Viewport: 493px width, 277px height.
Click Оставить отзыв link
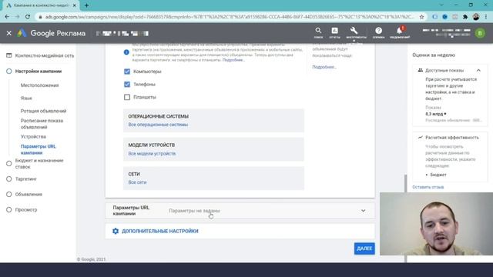[x=428, y=187]
